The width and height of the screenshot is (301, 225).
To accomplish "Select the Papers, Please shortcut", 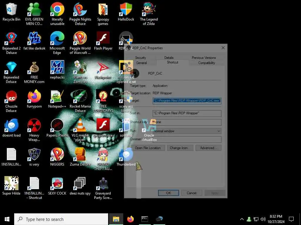I will (57, 128).
